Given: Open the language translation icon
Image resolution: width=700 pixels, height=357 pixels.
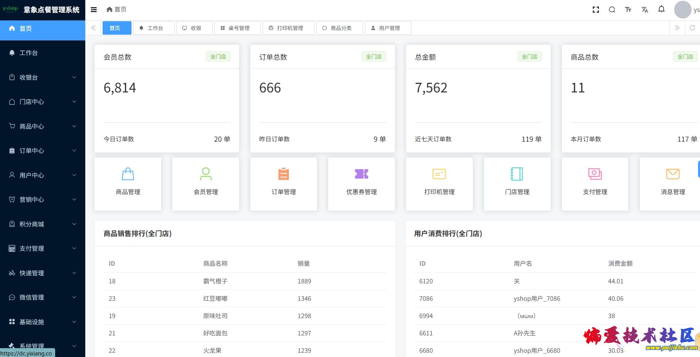Looking at the screenshot, I should 644,10.
